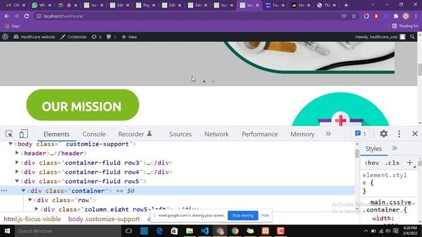422x237 pixels.
Task: Expand the container-fluid row4 div
Action: (x=17, y=171)
